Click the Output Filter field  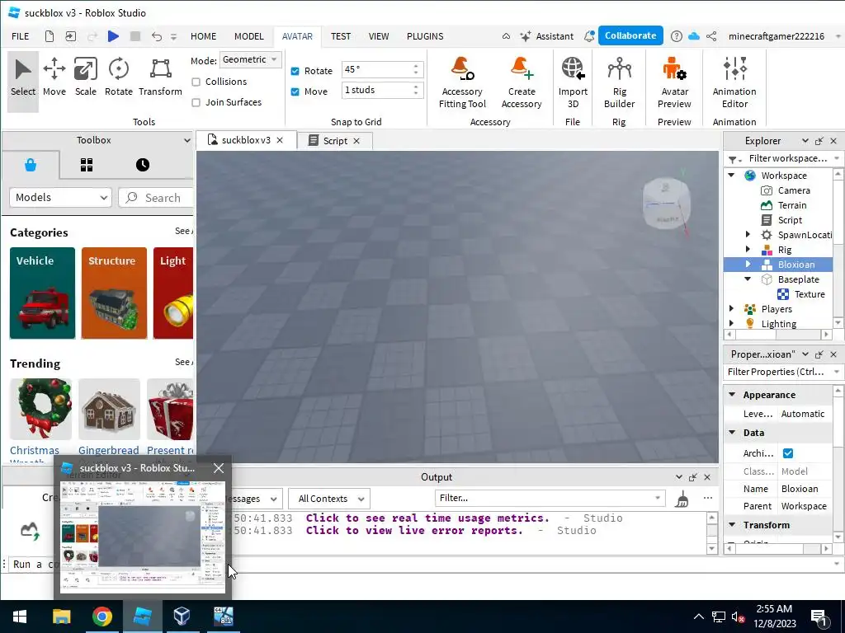(x=549, y=498)
